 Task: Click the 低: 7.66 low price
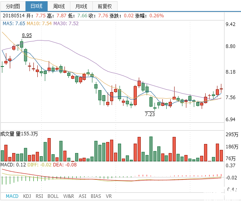[x=77, y=16]
